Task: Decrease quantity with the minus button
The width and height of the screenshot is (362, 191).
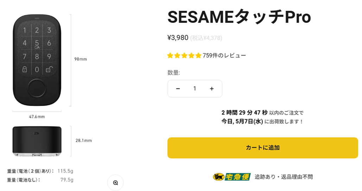Action: pos(178,89)
